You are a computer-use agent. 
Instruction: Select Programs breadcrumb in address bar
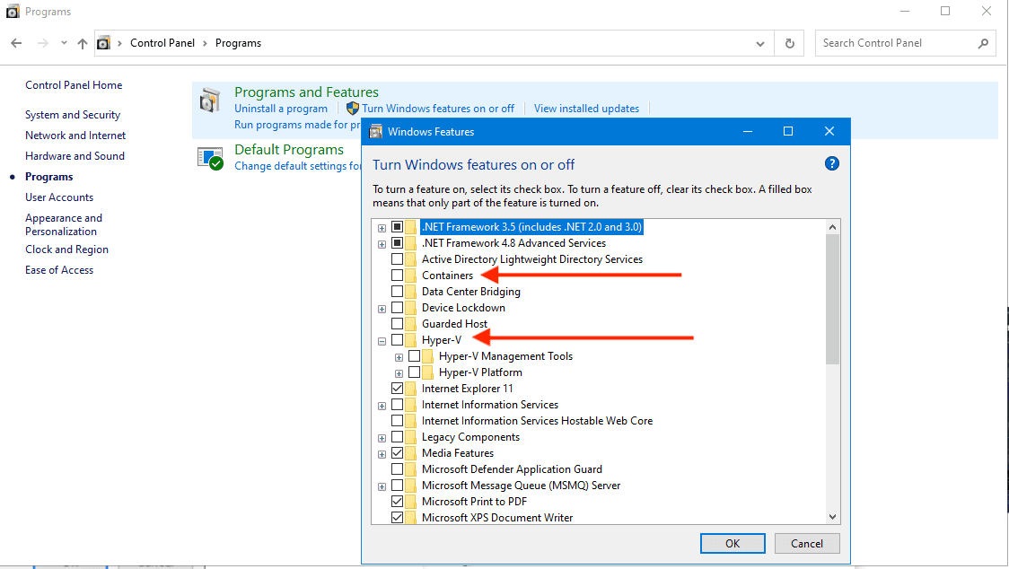(238, 43)
